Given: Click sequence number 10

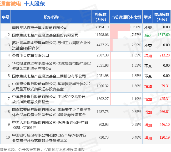Looking at the screenshot, I should click(x=8, y=137).
